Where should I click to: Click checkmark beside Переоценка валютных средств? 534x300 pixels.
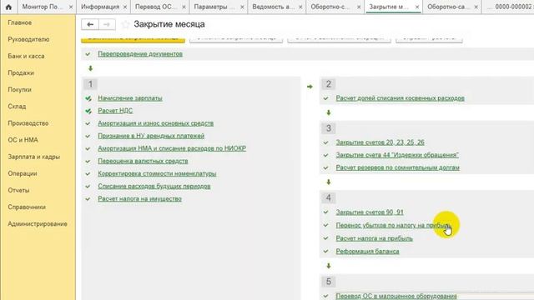click(88, 161)
